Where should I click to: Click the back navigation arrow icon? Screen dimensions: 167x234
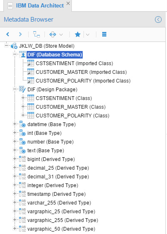pos(8,34)
